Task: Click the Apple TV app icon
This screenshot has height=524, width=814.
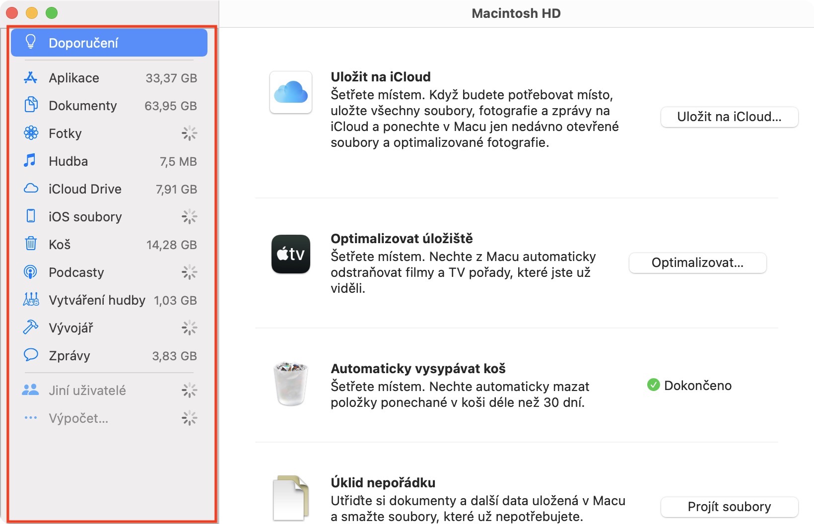Action: pos(291,254)
